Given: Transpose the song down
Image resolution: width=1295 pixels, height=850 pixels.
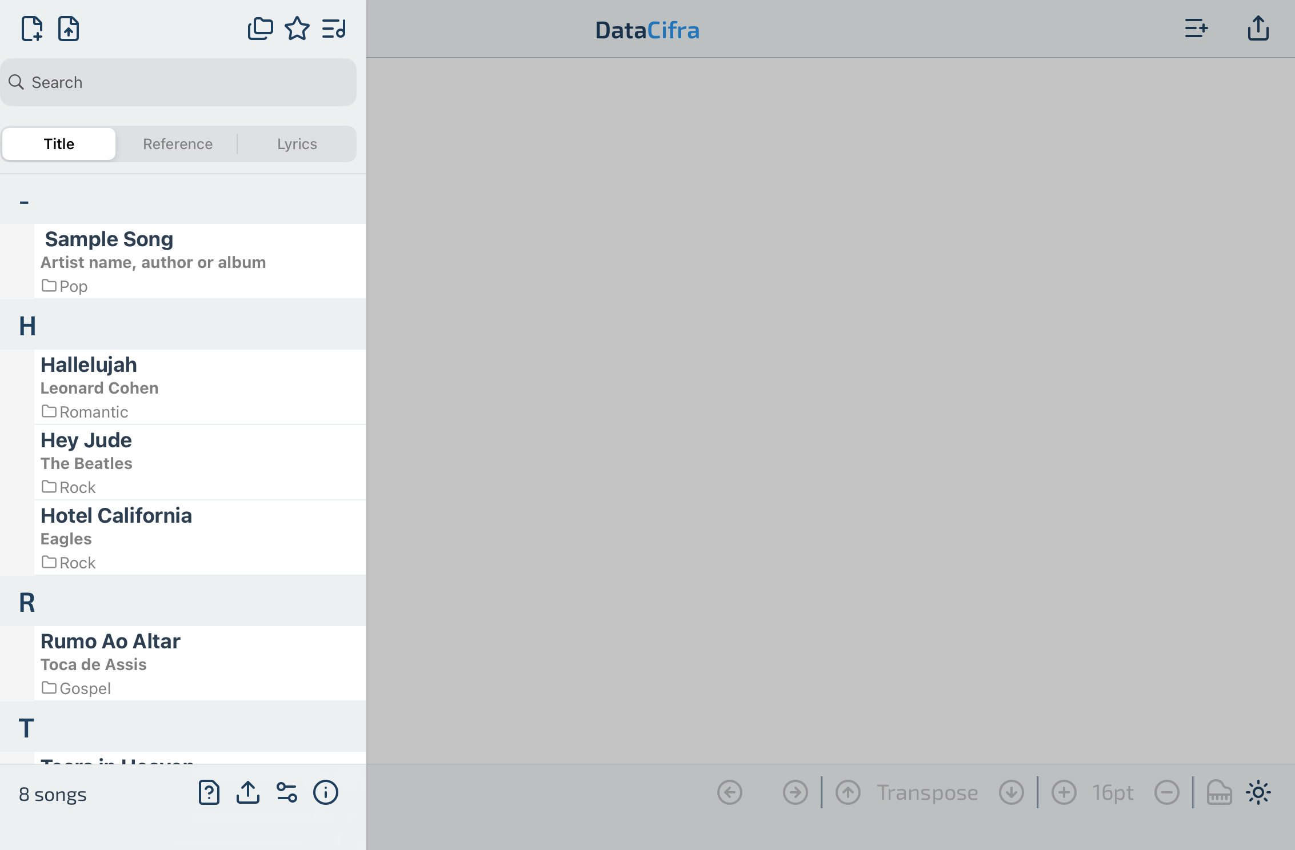Looking at the screenshot, I should 1011,793.
